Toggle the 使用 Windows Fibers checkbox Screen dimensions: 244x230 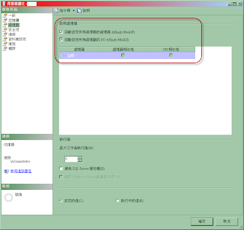[61, 177]
